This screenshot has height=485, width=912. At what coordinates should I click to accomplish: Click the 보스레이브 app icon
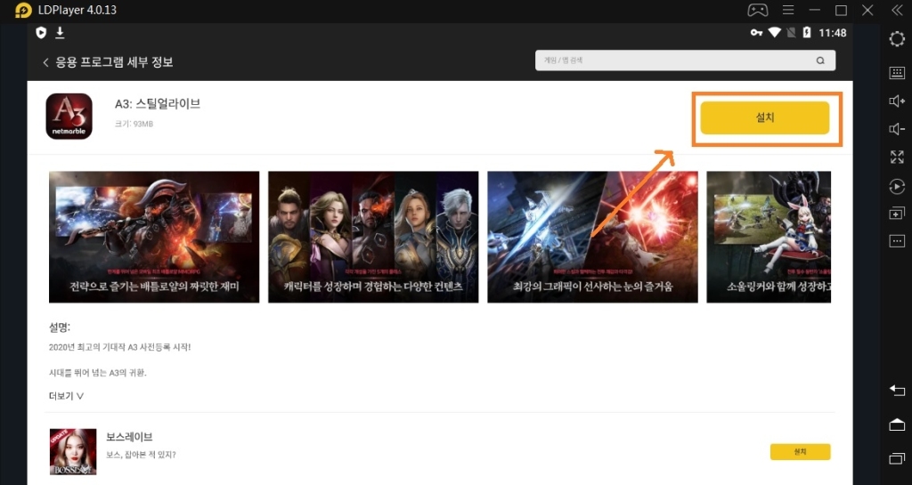(73, 452)
